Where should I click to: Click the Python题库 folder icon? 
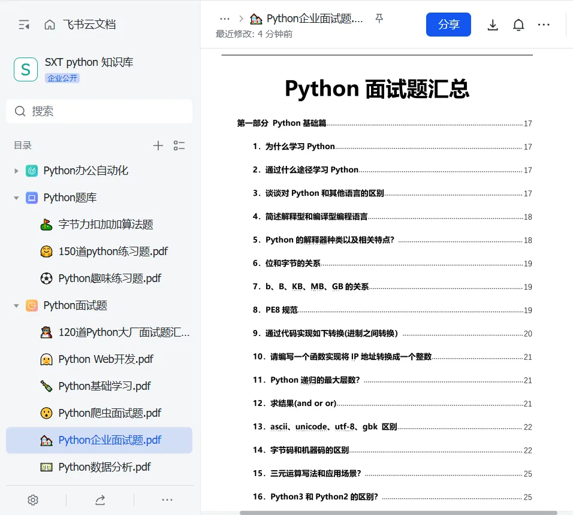(32, 198)
